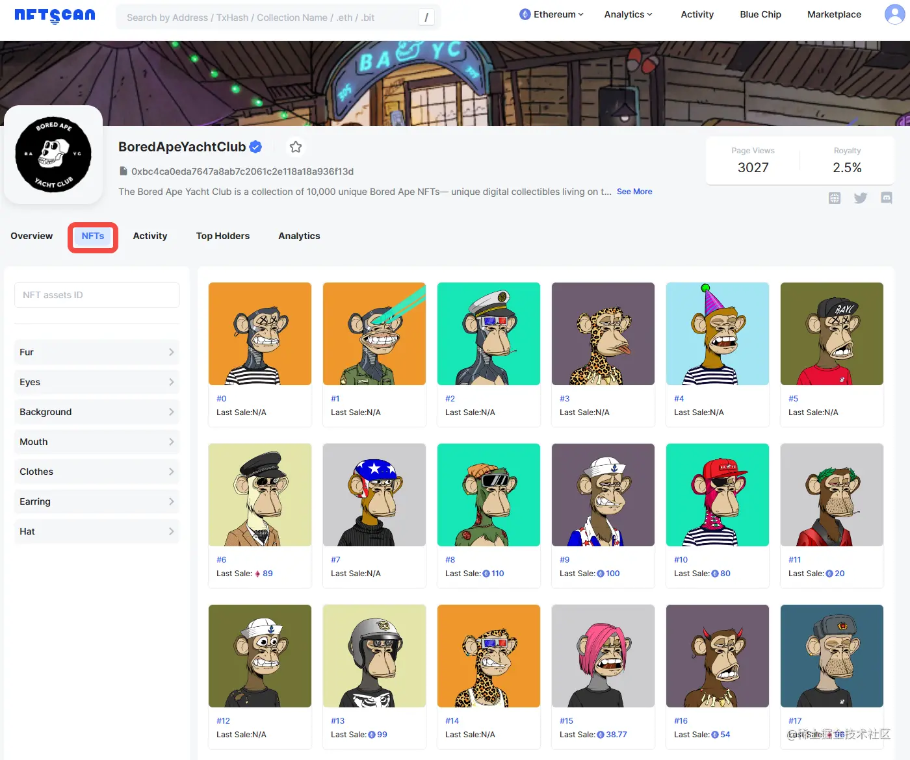Copy the contract address using the document icon
Image resolution: width=910 pixels, height=760 pixels.
123,171
